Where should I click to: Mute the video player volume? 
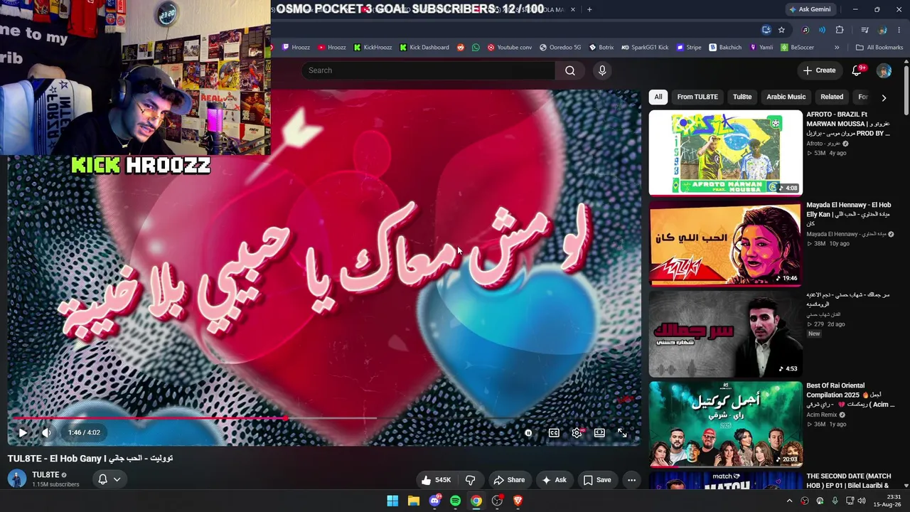coord(46,432)
